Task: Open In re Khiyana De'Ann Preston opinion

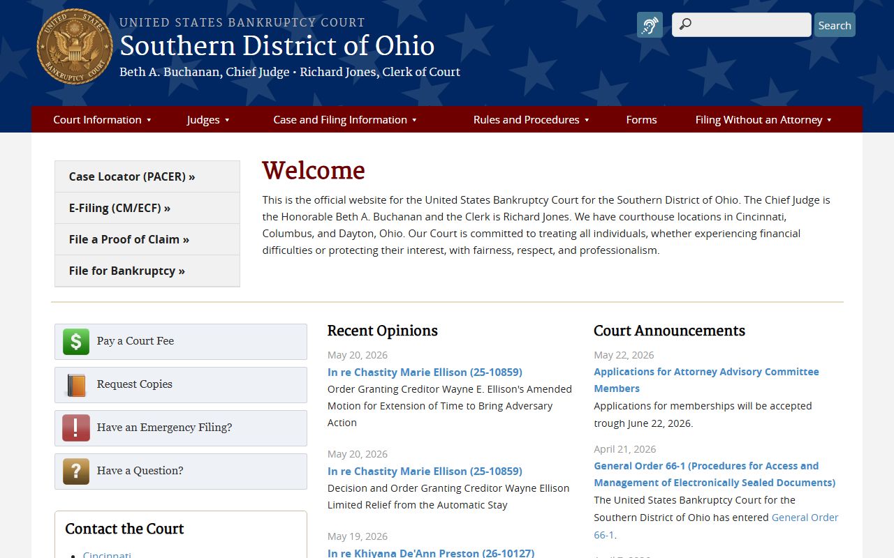Action: point(431,552)
